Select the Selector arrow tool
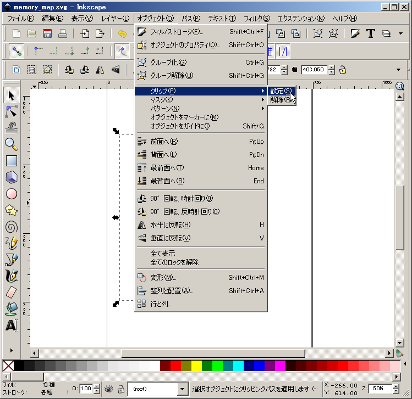 click(12, 95)
